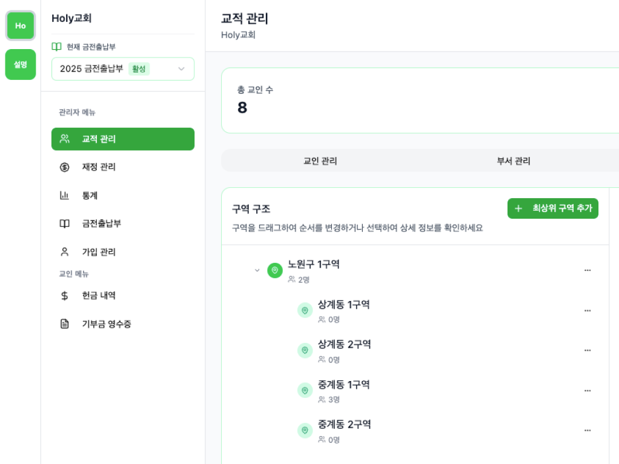Click the 최상위 구역 추가 button
Viewport: 619px width, 464px height.
point(552,208)
